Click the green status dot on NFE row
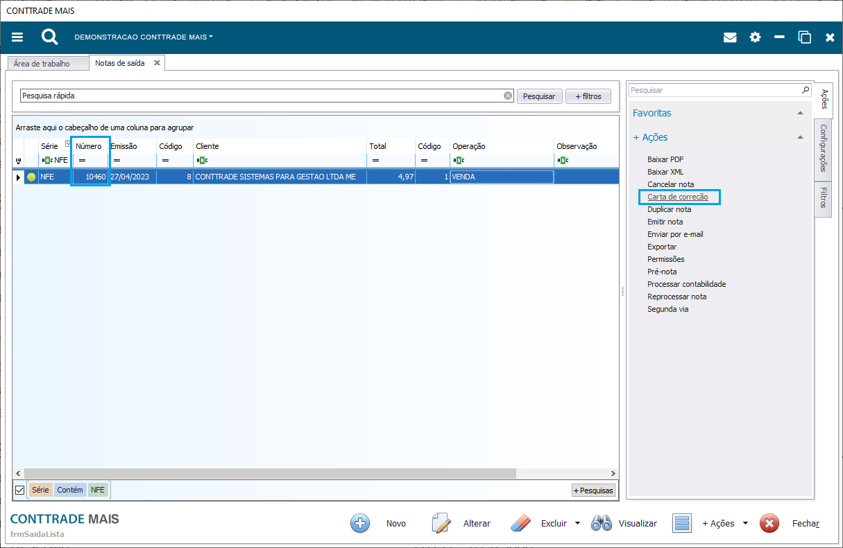 31,177
